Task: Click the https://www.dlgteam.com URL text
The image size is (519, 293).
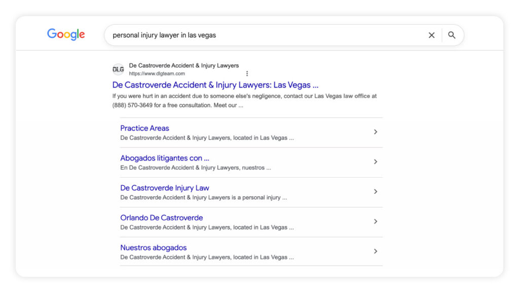Action: pyautogui.click(x=157, y=74)
